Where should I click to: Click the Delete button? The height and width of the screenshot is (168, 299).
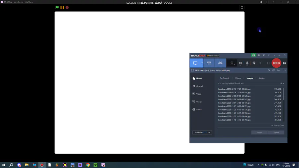pyautogui.click(x=276, y=132)
